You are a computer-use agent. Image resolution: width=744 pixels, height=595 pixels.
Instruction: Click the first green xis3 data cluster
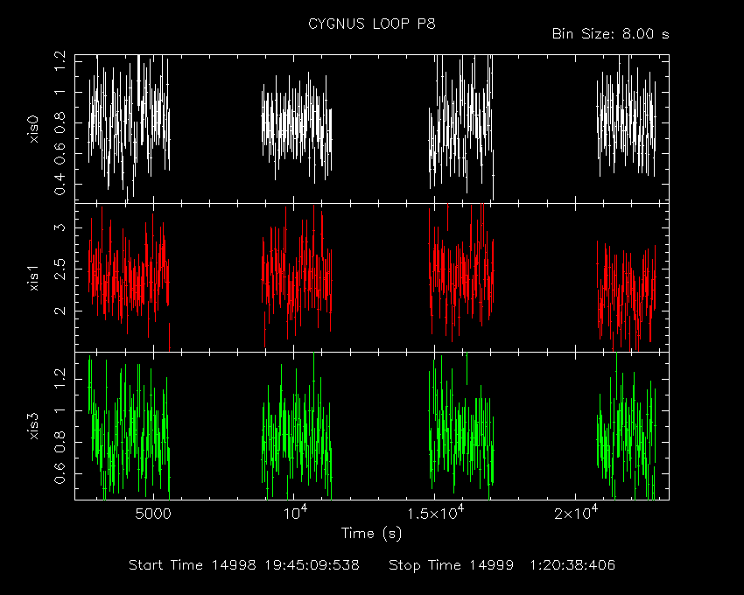(129, 427)
